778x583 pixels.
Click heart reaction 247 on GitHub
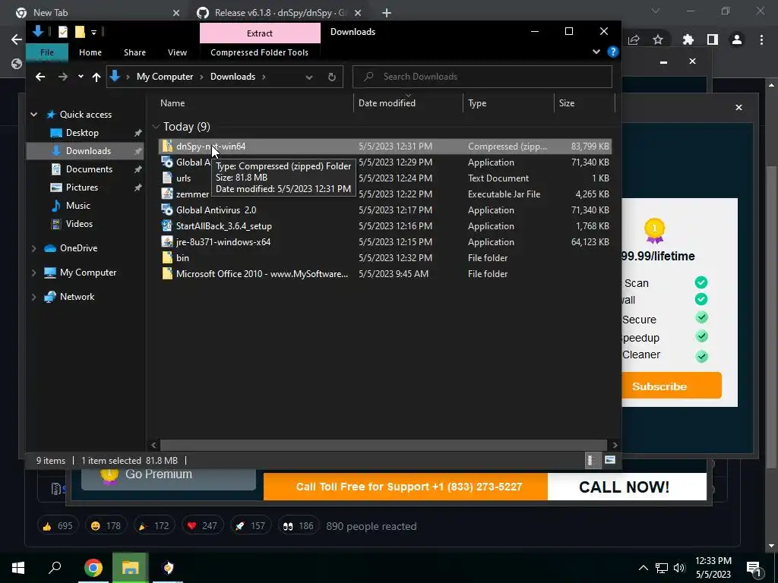tap(202, 526)
